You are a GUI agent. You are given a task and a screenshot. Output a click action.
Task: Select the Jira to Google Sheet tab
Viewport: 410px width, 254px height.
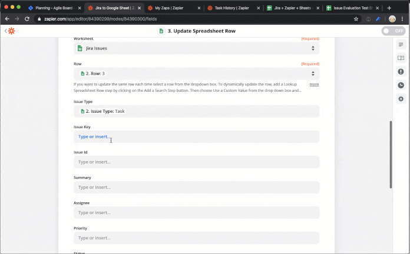click(114, 8)
